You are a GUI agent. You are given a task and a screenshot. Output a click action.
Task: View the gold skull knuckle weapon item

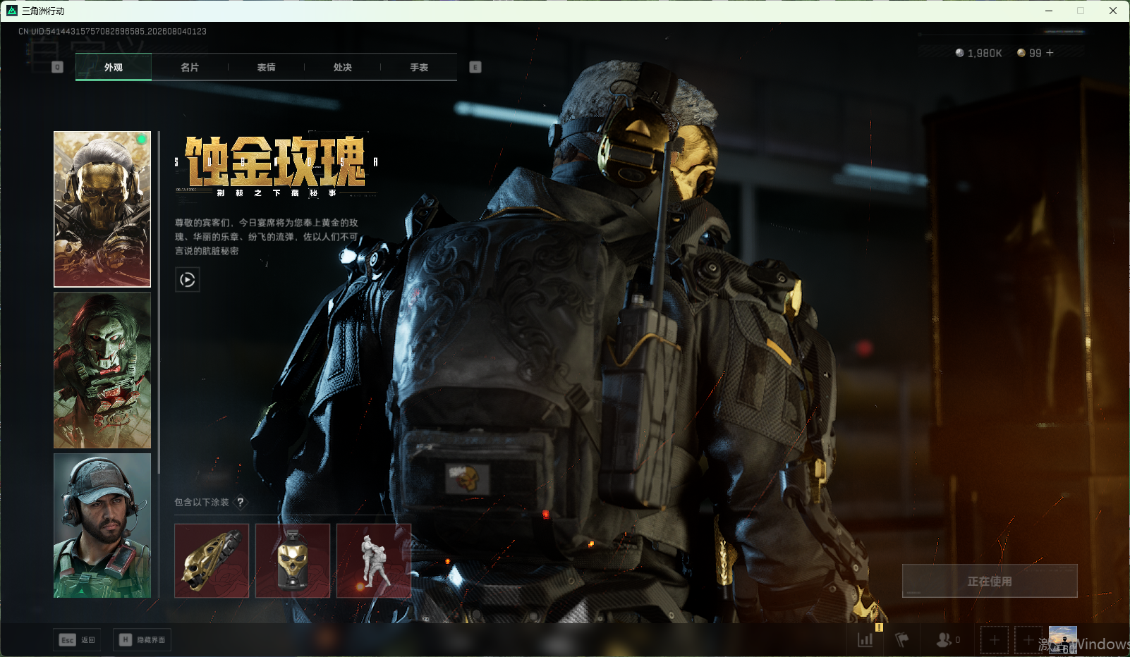coord(212,560)
